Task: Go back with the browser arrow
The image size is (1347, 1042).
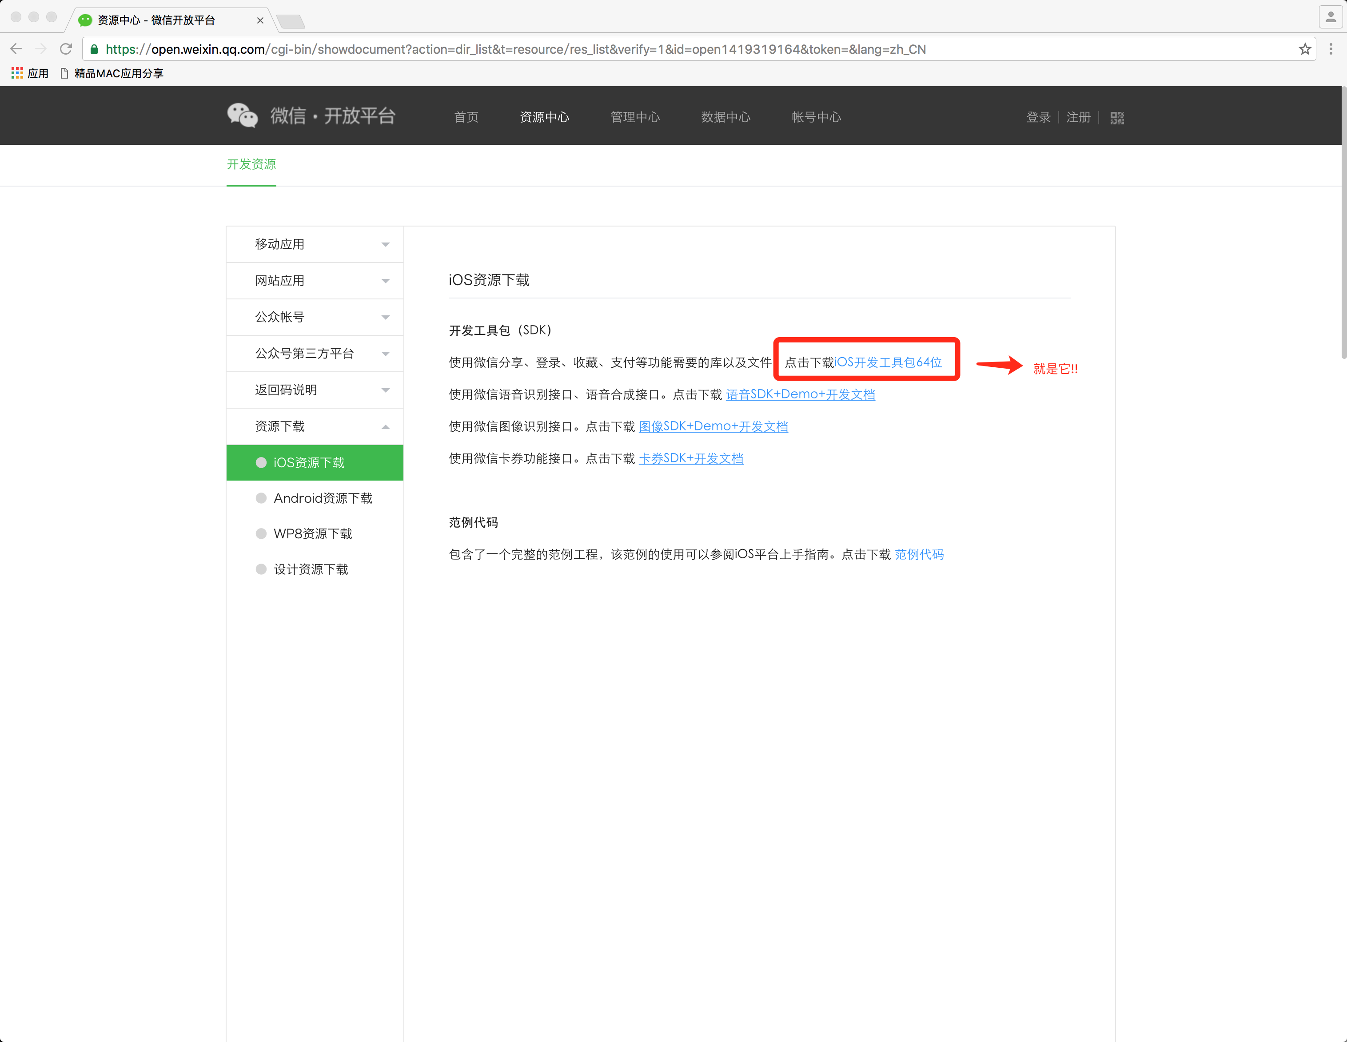Action: pyautogui.click(x=16, y=49)
